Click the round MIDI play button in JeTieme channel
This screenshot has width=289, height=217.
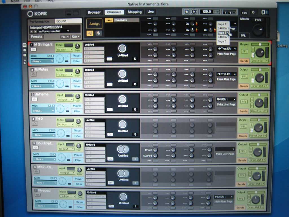[x=60, y=109]
